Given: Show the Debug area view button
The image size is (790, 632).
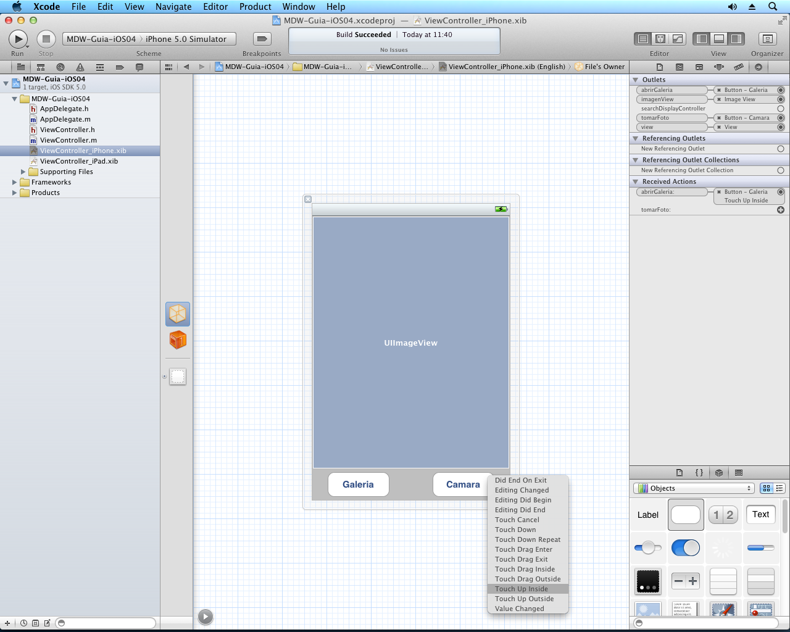Looking at the screenshot, I should click(x=719, y=39).
